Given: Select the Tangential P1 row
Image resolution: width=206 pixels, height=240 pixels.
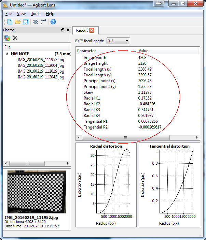Looking at the screenshot, I should pyautogui.click(x=138, y=121).
